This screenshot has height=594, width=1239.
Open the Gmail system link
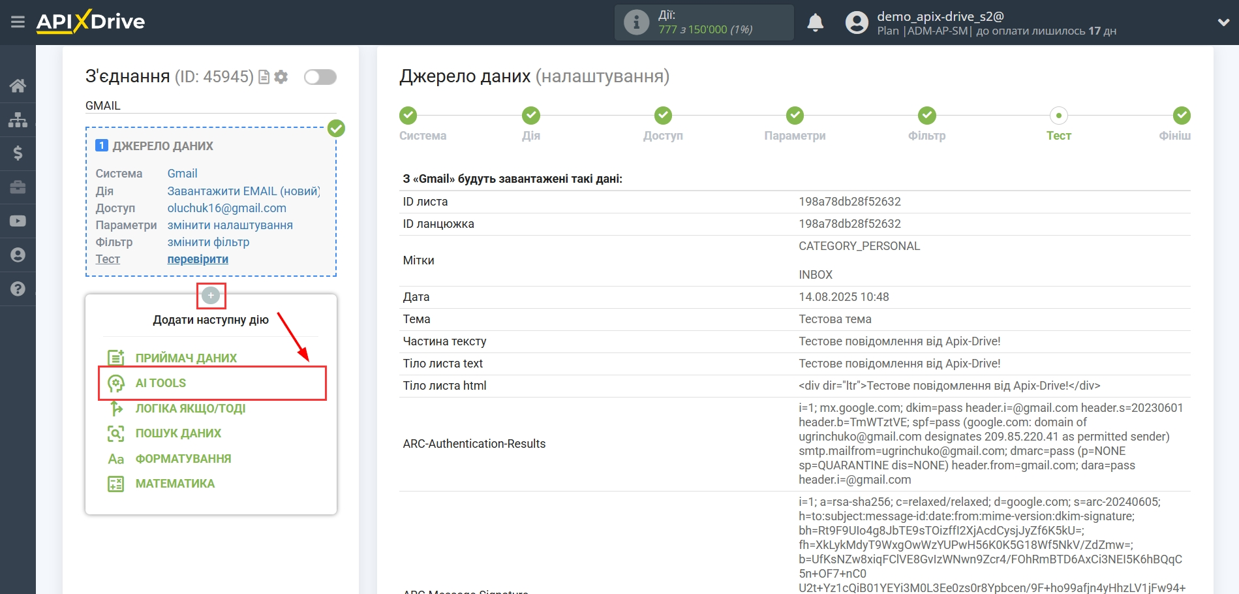click(182, 174)
